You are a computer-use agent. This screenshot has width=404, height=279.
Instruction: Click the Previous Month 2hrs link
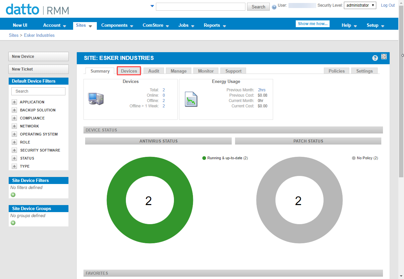pos(262,90)
